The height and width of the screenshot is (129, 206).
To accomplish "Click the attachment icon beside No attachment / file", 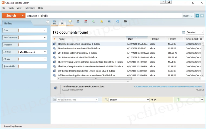I will 54,100.
